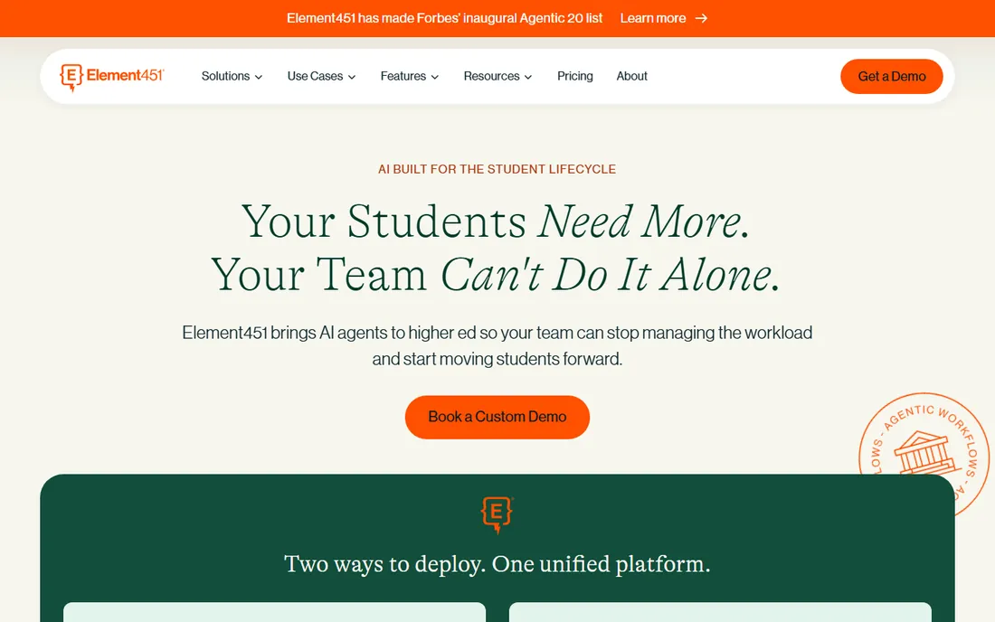Open the Solutions menu
The width and height of the screenshot is (995, 622).
(x=232, y=76)
